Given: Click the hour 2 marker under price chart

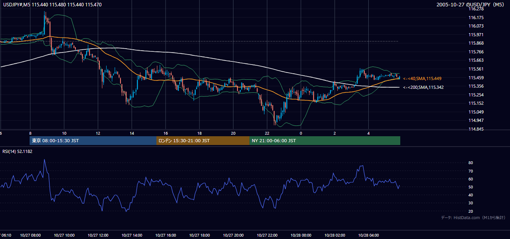Looking at the screenshot, I should [x=335, y=133].
